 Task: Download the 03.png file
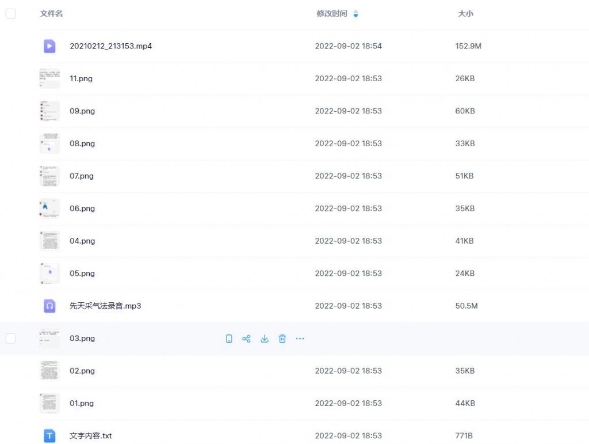point(265,339)
